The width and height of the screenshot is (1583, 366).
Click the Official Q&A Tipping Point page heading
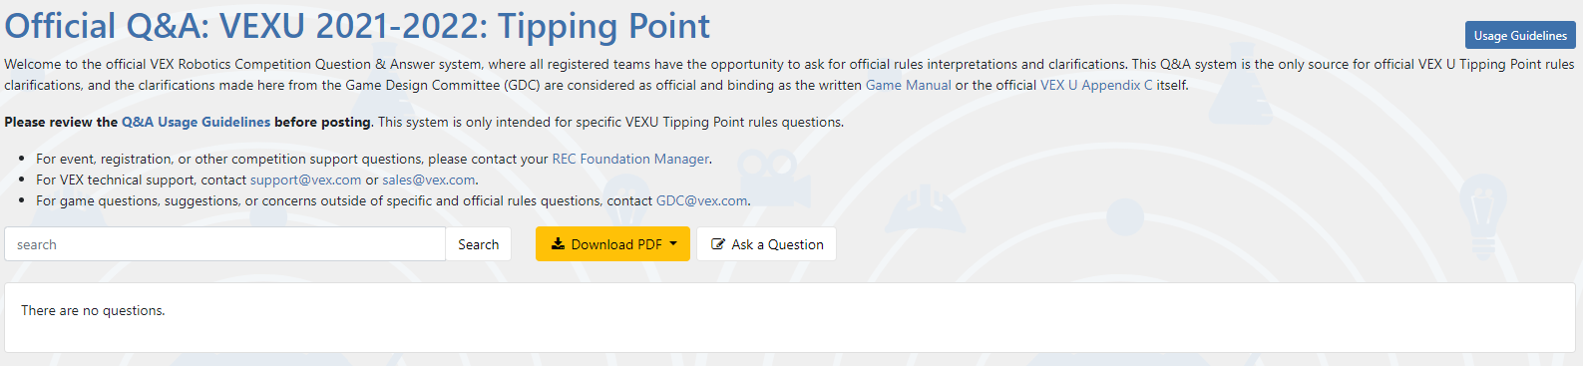click(358, 26)
